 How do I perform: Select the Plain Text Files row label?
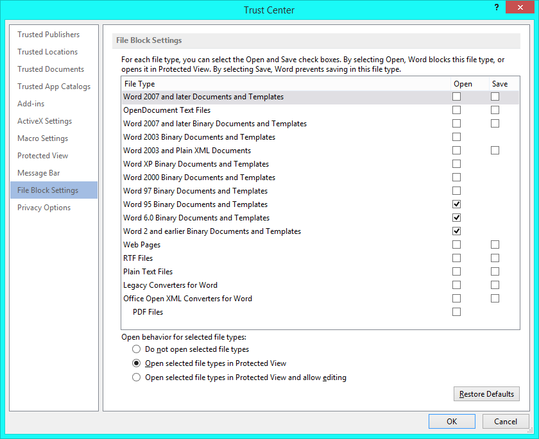pos(148,272)
